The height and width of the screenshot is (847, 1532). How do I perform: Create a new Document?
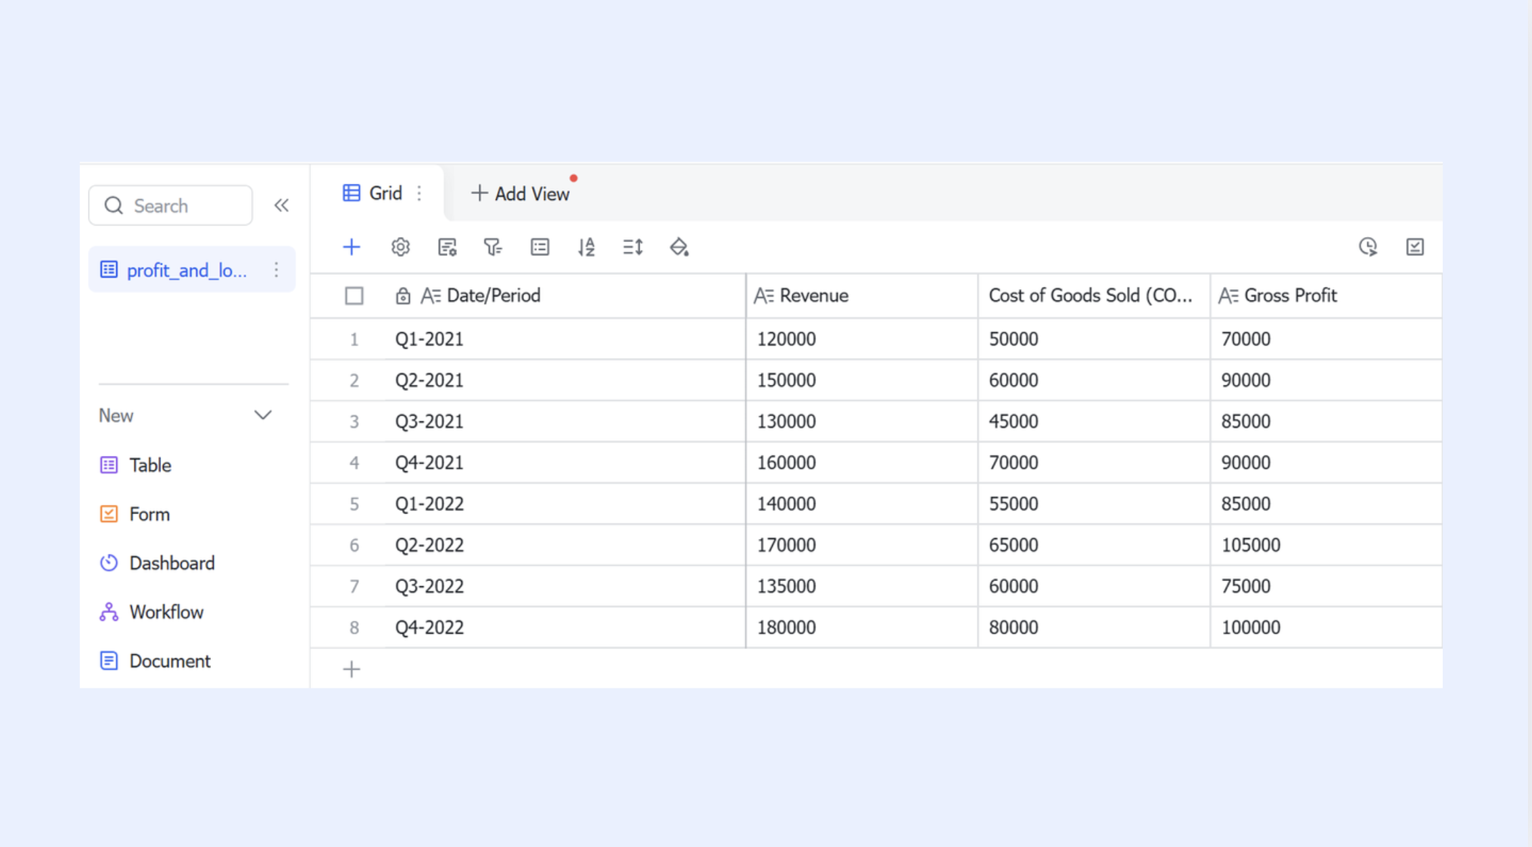click(x=170, y=661)
